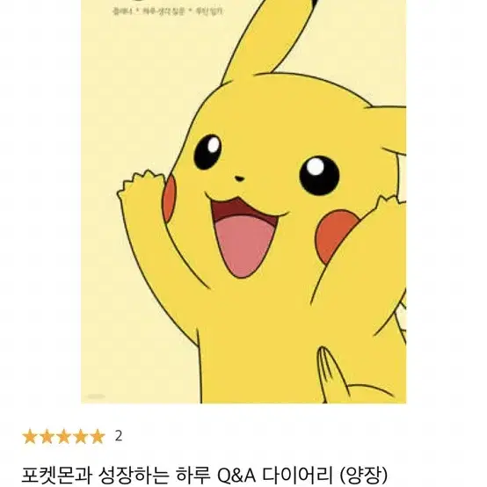Open 포켓몬과 성장하는 하루 Q&A 다이어리 title link
Viewport: 487px width, 487px height.
(204, 475)
